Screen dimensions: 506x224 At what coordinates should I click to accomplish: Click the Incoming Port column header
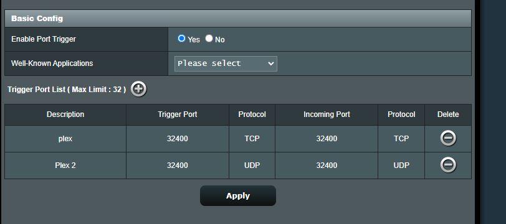point(327,114)
